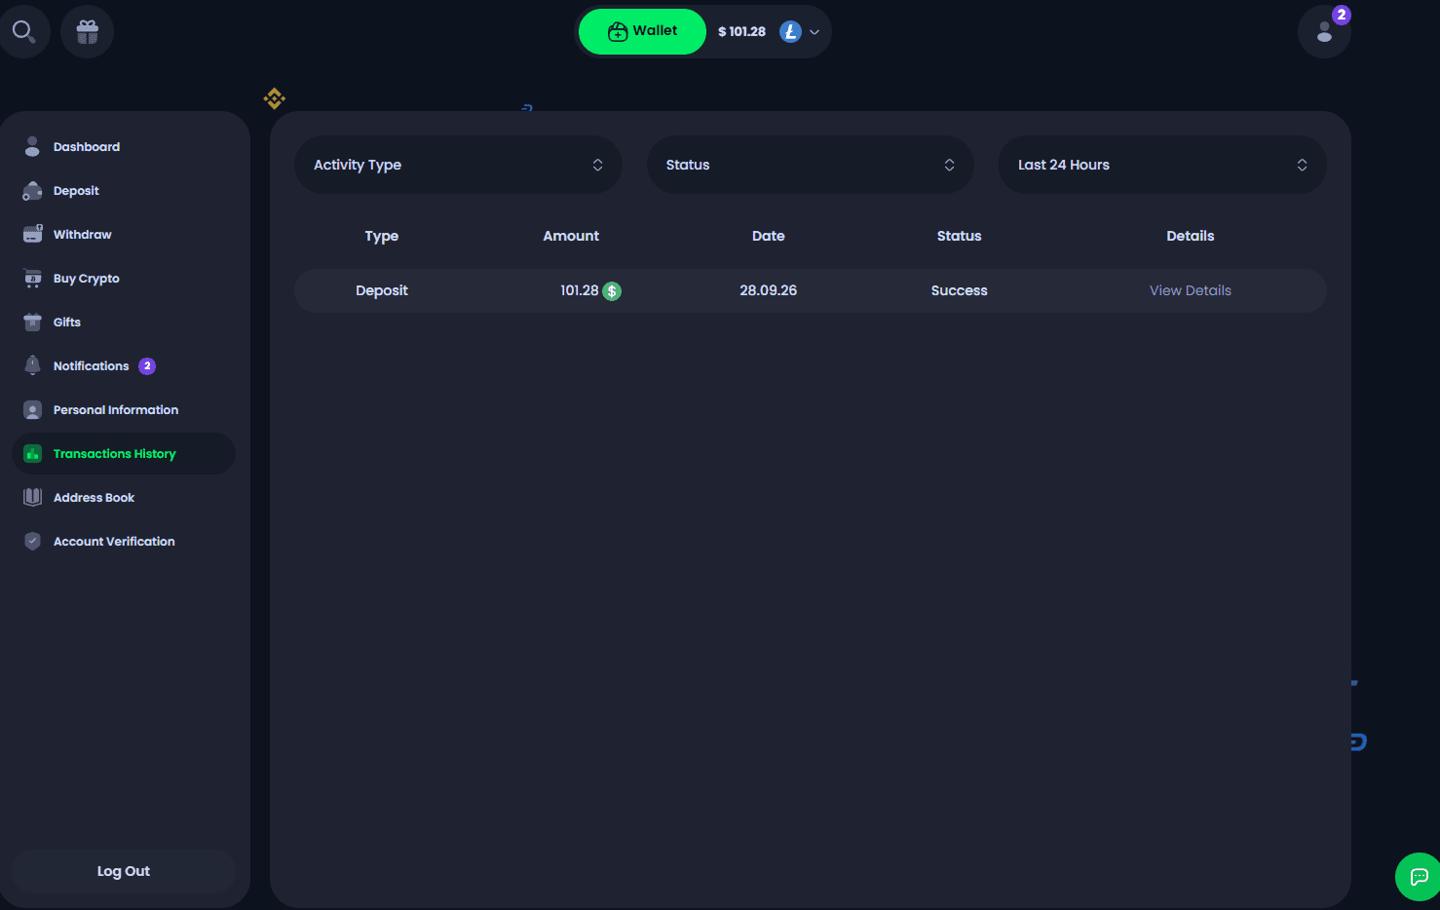Click the 28.09.26 date cell

tap(768, 290)
